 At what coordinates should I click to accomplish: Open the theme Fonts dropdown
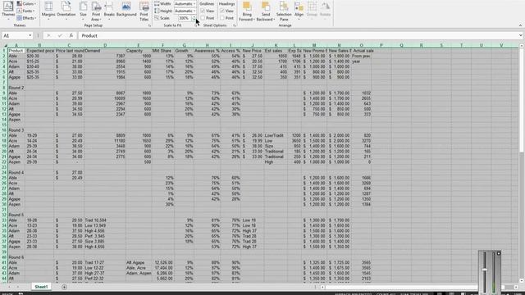click(26, 11)
